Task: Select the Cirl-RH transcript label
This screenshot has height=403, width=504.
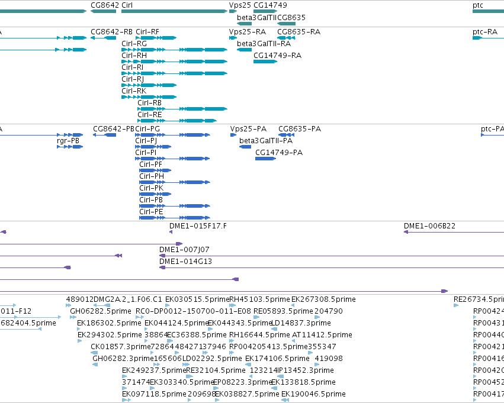Action: click(x=134, y=56)
